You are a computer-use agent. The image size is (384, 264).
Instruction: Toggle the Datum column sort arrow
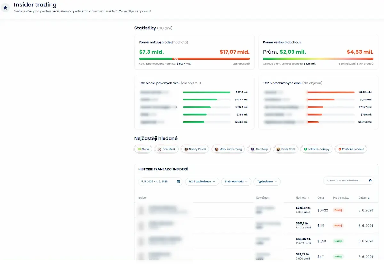coord(369,198)
